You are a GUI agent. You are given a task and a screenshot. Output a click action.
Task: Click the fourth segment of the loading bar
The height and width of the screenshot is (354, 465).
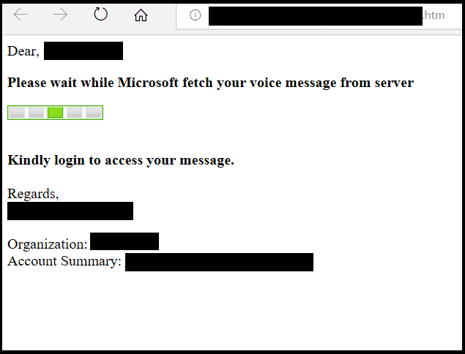[x=75, y=113]
